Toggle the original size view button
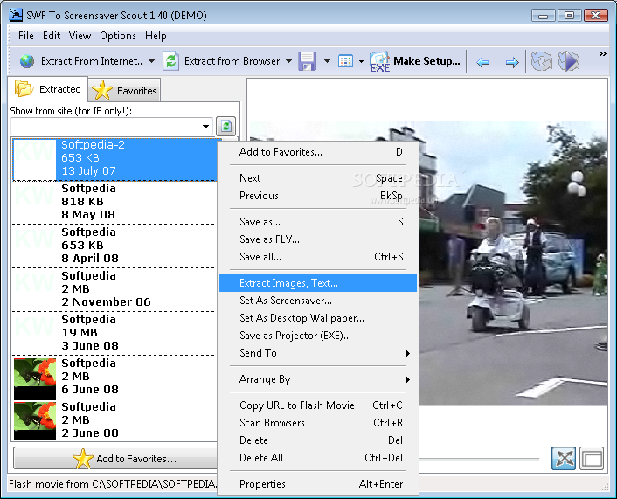Screen dimensions: 617x499 coord(592,459)
